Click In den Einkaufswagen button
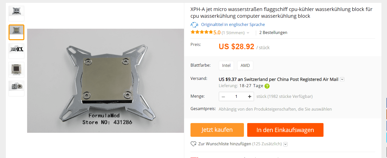This screenshot has height=158, width=387. [285, 130]
